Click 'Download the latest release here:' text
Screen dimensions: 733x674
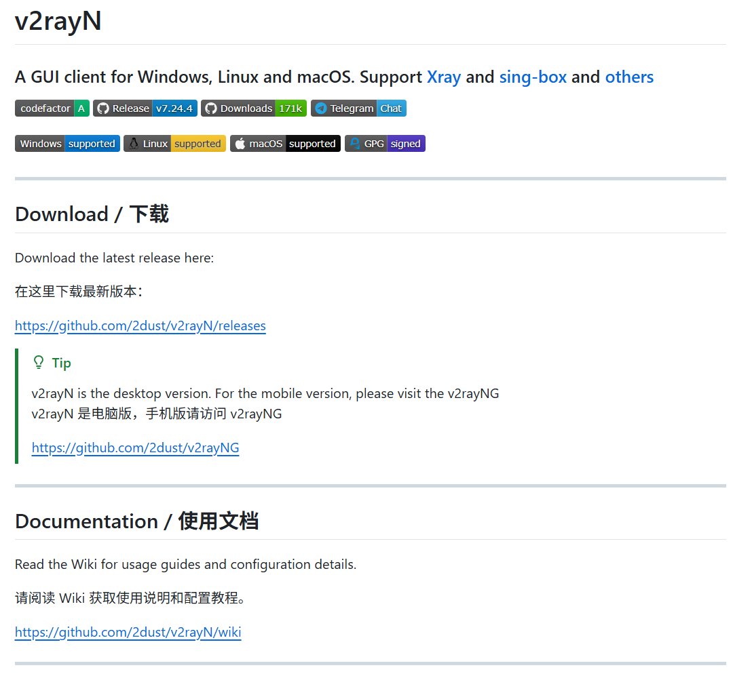coord(115,258)
